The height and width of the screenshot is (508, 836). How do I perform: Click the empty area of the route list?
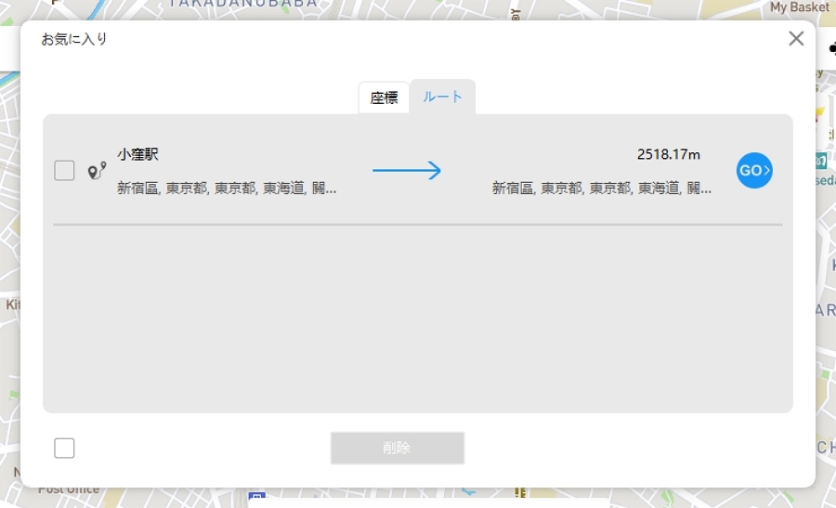(418, 316)
